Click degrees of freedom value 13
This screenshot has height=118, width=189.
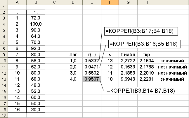click(x=110, y=61)
